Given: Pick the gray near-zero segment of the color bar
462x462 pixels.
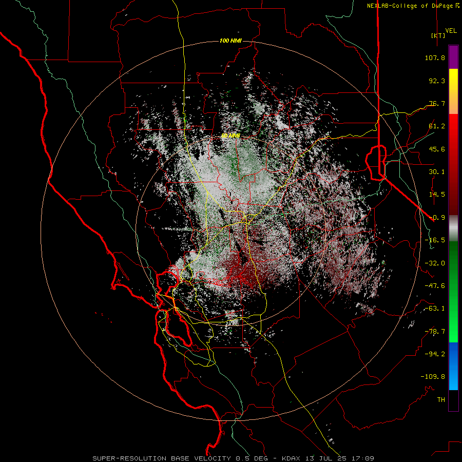Looking at the screenshot, I should (453, 228).
